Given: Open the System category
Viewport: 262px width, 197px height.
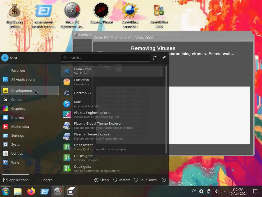Looking at the screenshot, I should pyautogui.click(x=30, y=144).
